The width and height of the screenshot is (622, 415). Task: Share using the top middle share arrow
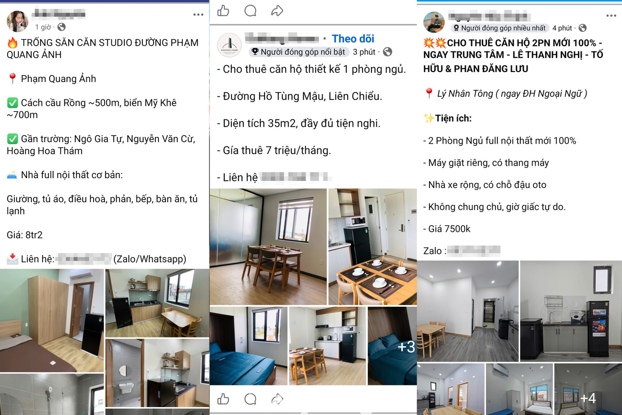click(277, 11)
